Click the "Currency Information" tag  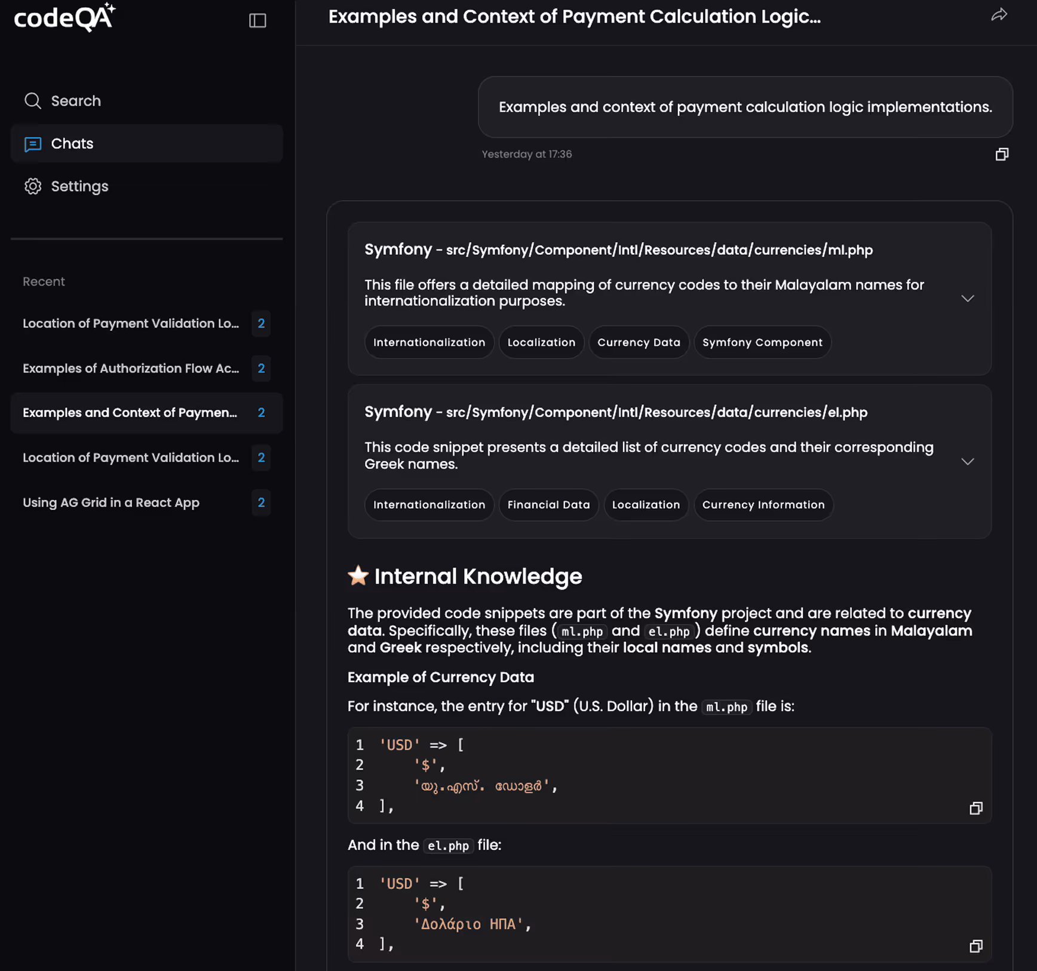click(x=763, y=505)
